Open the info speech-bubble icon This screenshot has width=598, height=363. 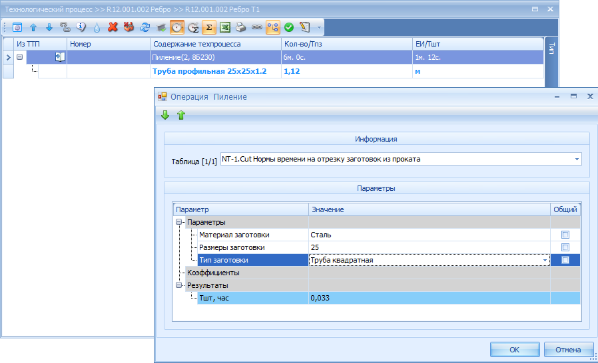click(x=81, y=27)
